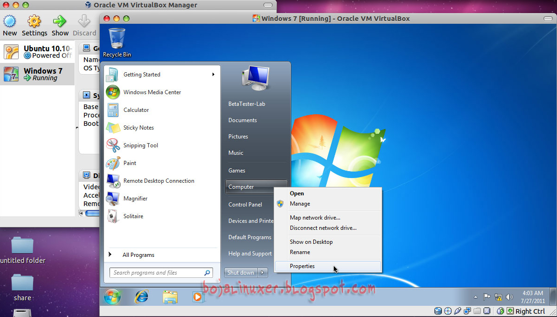Click the Shut down button

tap(241, 273)
